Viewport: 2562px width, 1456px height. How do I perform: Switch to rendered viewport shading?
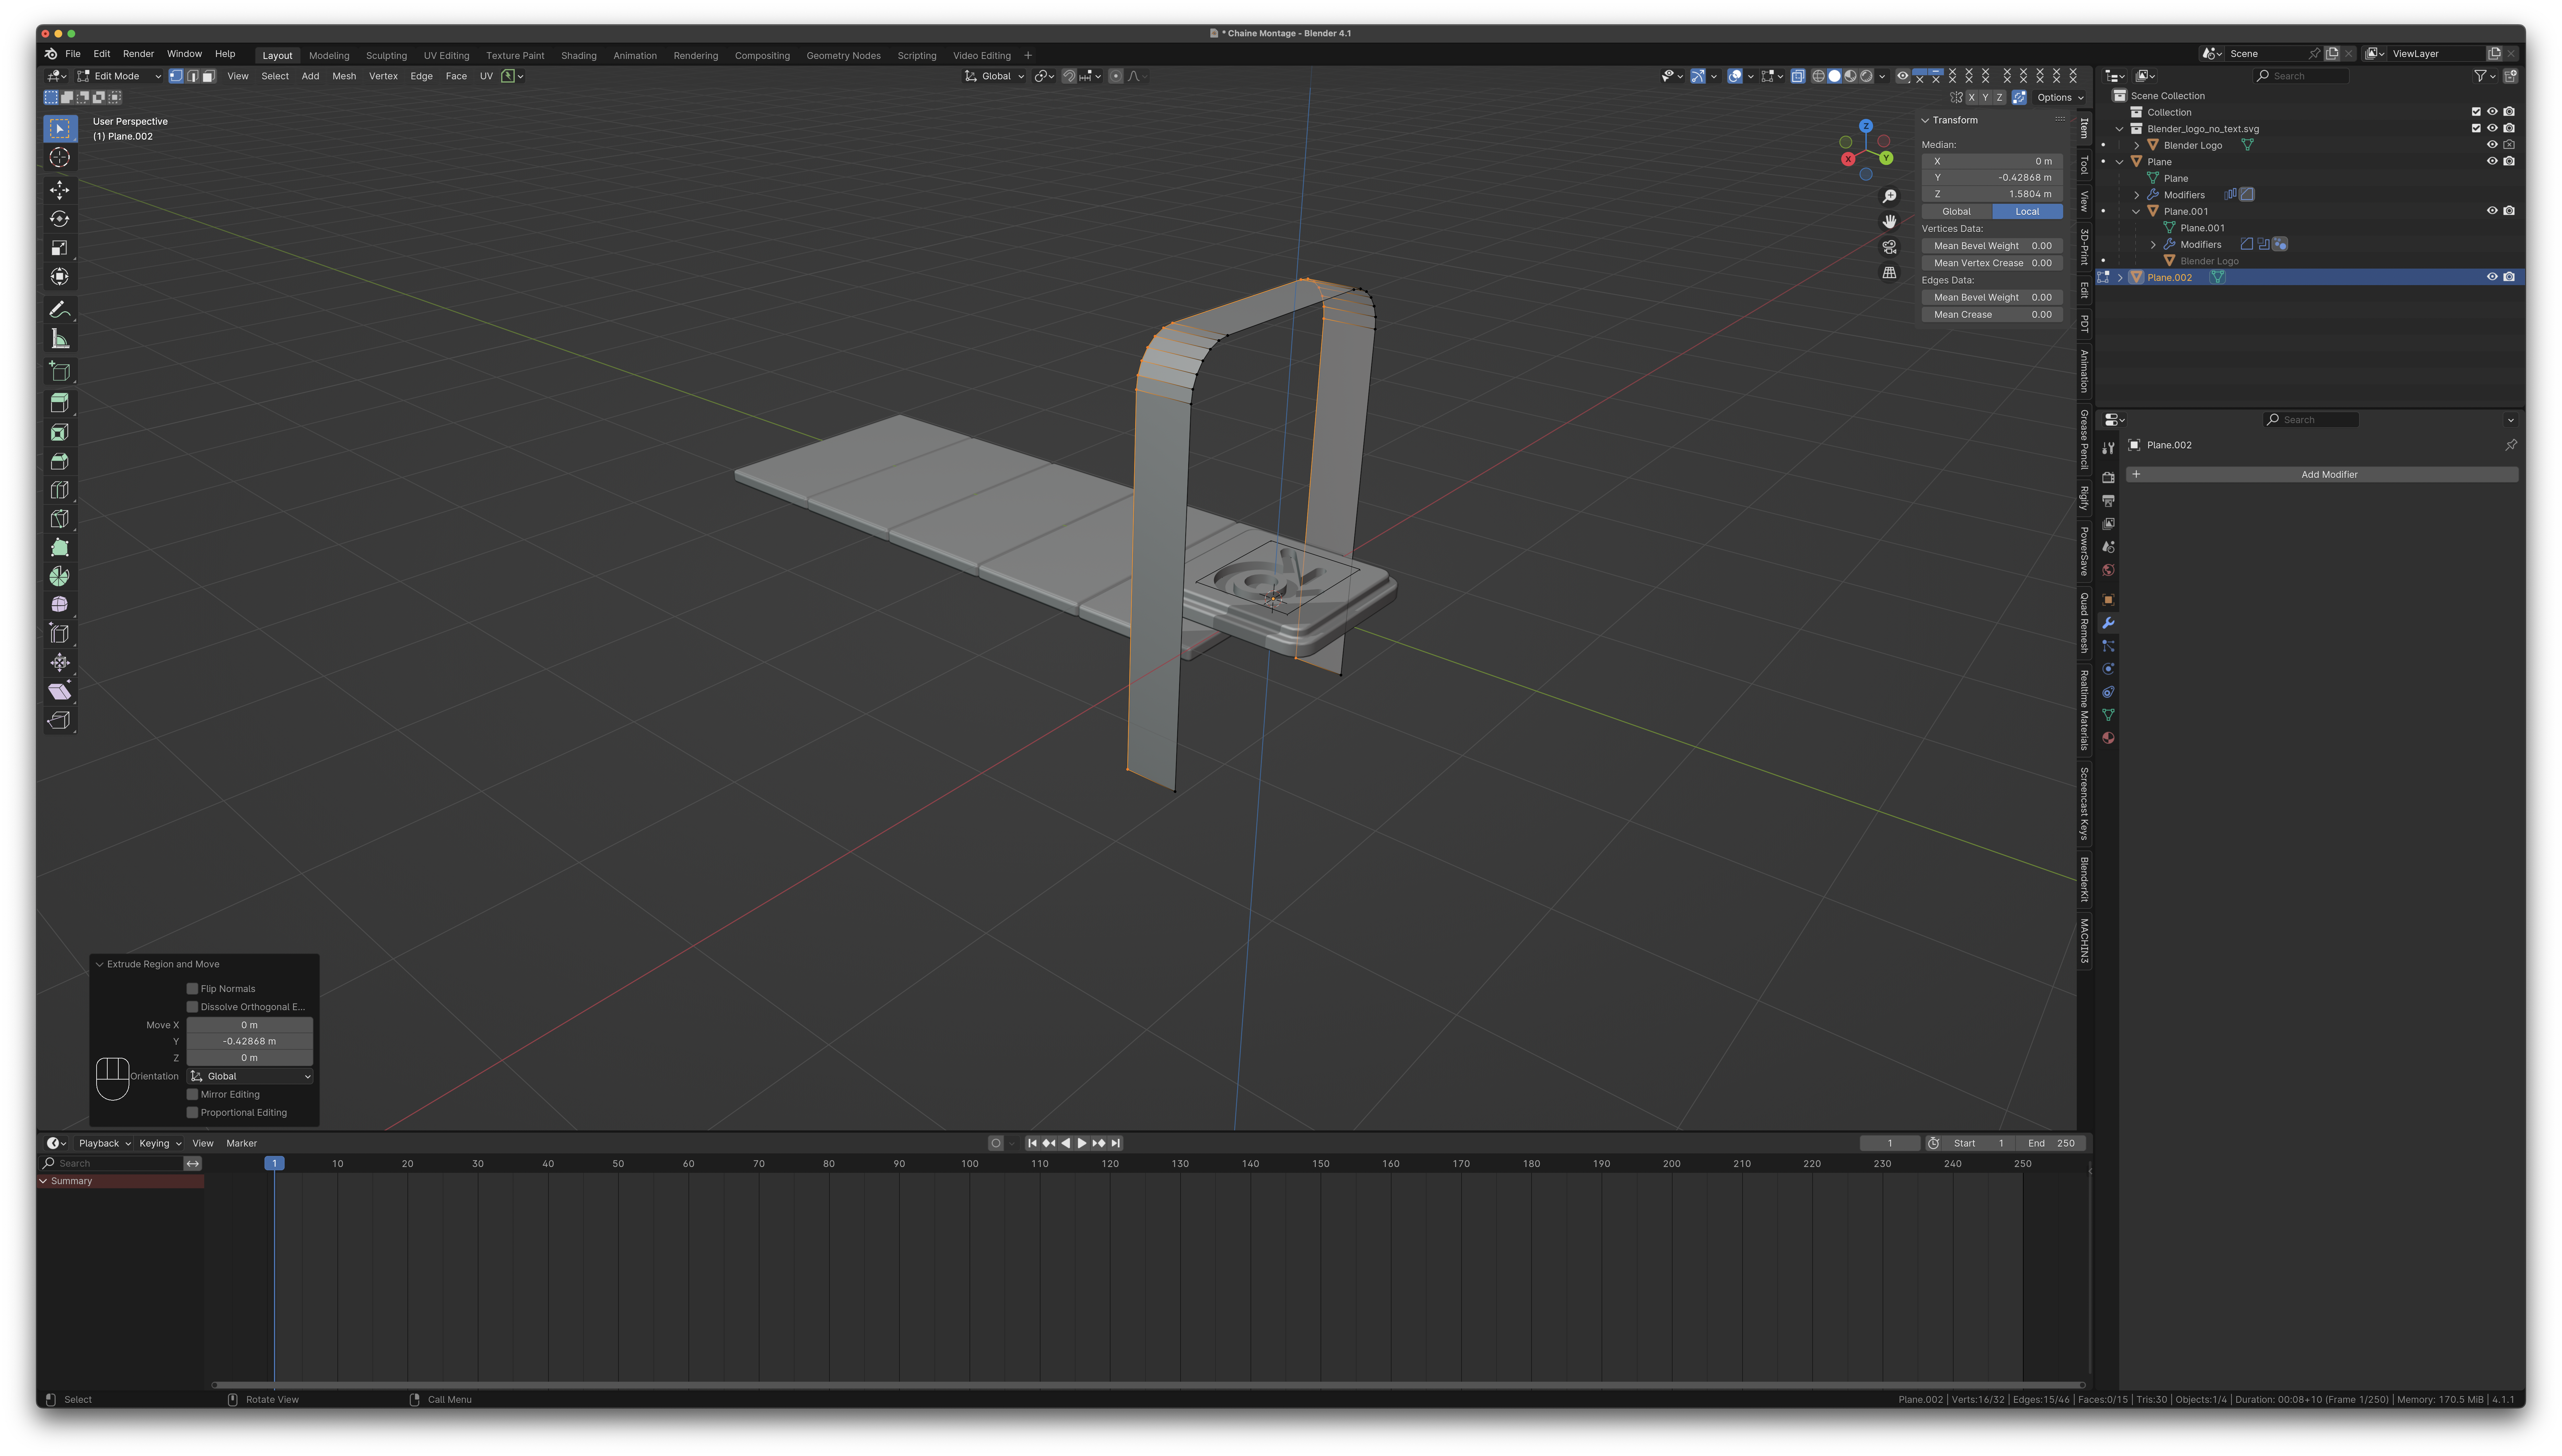1867,76
